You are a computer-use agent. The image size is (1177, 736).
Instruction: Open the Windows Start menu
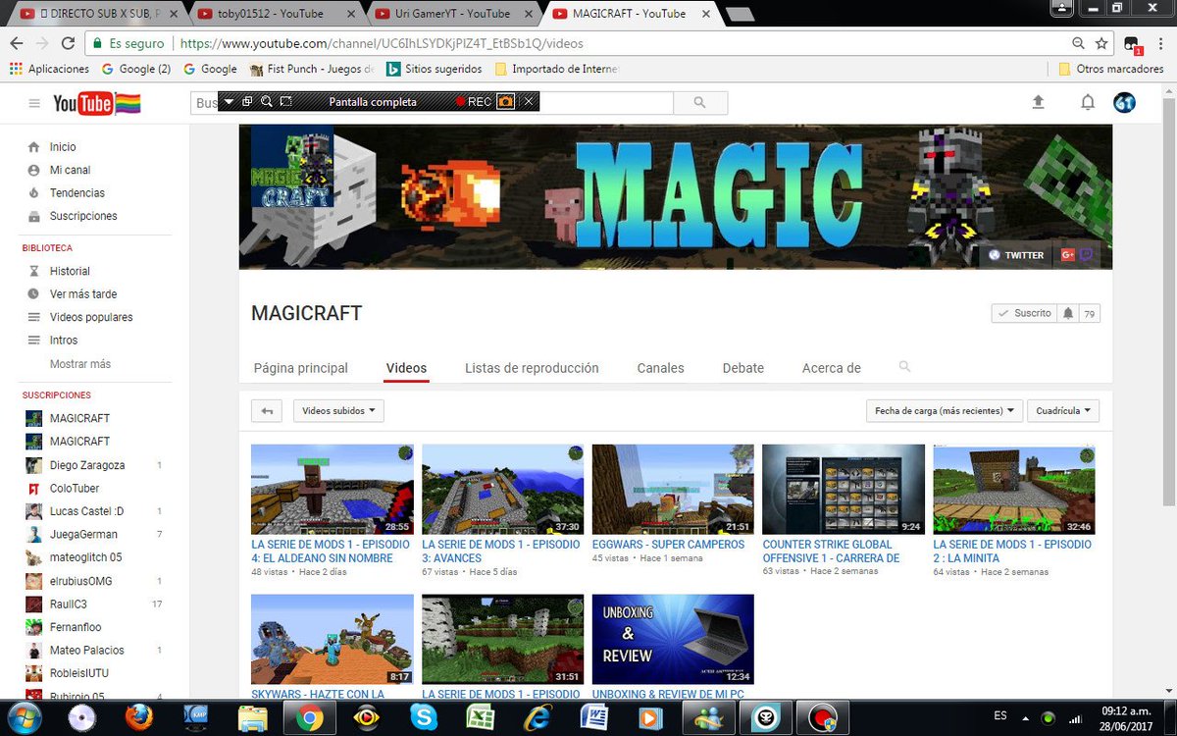click(24, 717)
